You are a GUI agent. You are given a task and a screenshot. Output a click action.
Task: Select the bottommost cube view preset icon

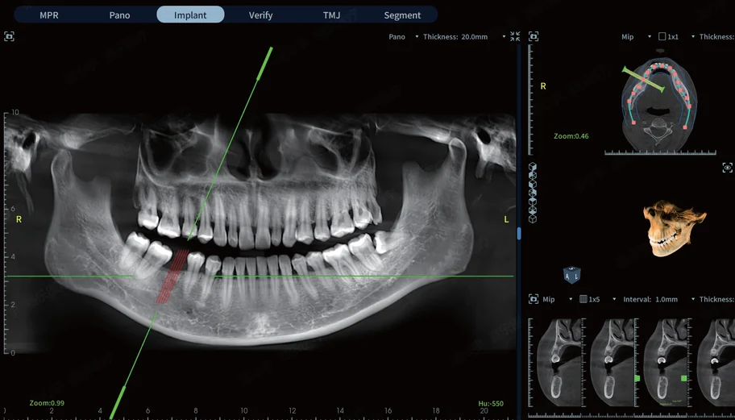click(533, 218)
